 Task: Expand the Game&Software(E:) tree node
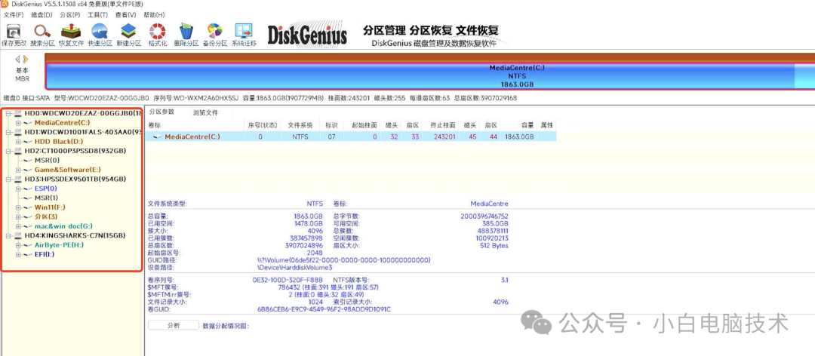18,170
